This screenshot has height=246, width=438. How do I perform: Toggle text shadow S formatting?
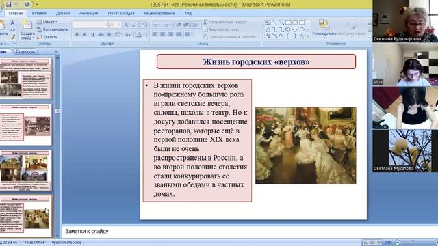(109, 35)
